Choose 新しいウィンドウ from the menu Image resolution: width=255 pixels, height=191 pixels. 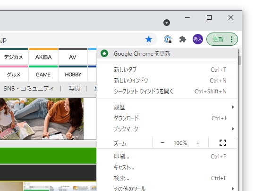click(167, 80)
